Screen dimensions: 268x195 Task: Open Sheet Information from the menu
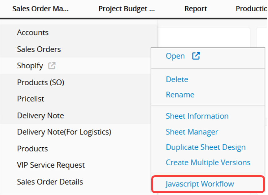pyautogui.click(x=197, y=116)
